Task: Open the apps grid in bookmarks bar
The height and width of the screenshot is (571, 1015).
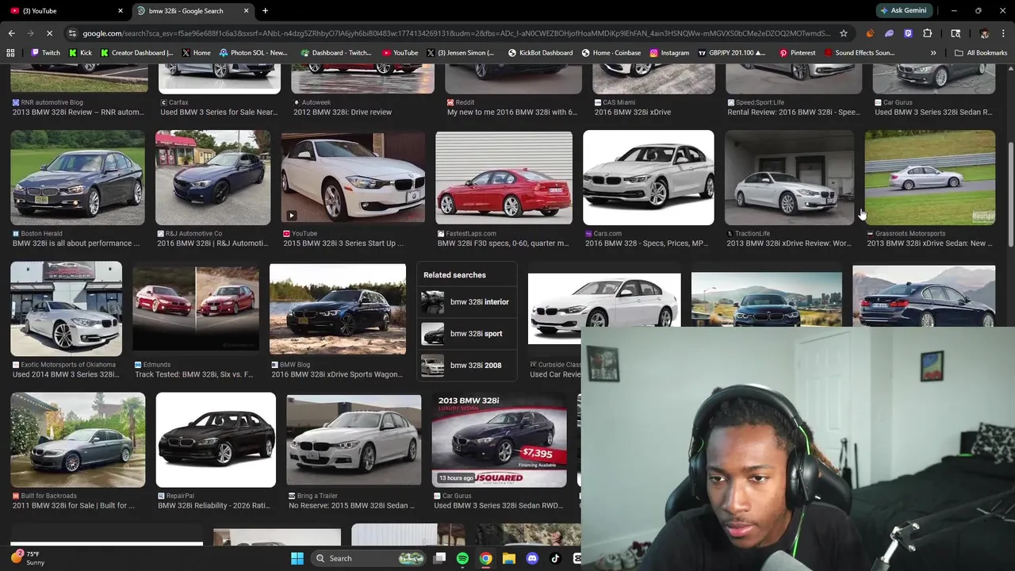Action: [10, 53]
